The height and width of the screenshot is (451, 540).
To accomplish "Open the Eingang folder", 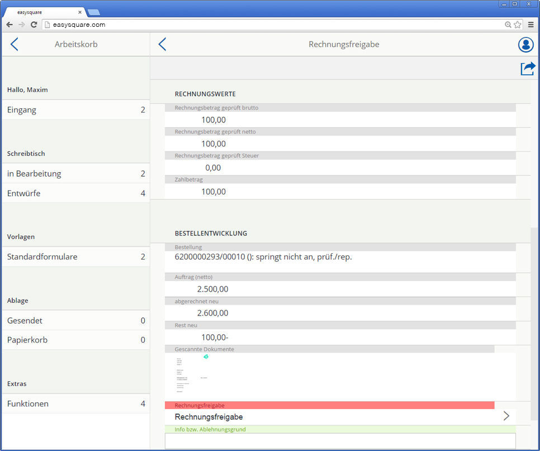I will coord(75,110).
